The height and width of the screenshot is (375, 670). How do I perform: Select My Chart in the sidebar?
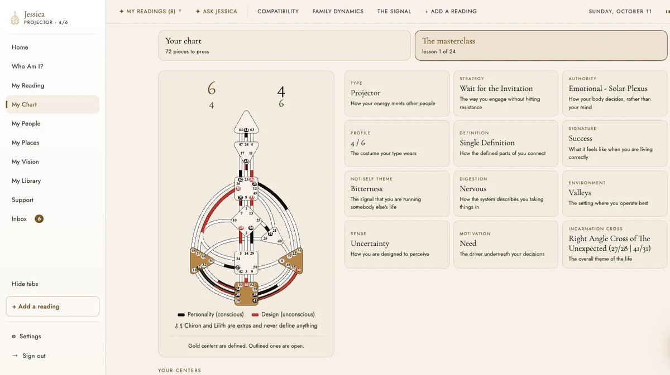(52, 104)
